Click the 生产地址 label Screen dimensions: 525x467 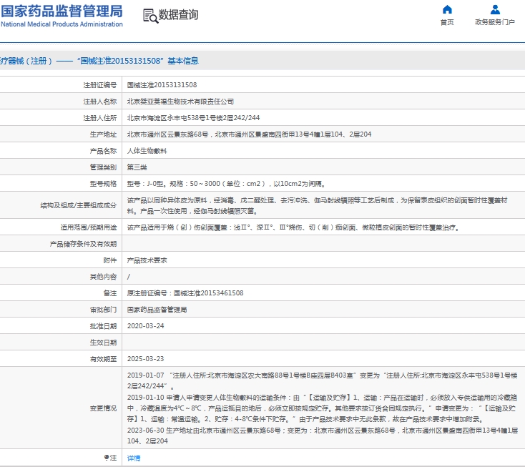coord(103,134)
